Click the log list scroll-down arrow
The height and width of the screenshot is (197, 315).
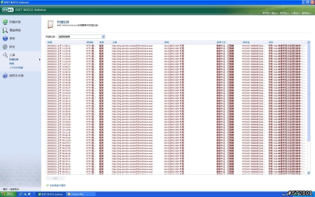(309, 173)
